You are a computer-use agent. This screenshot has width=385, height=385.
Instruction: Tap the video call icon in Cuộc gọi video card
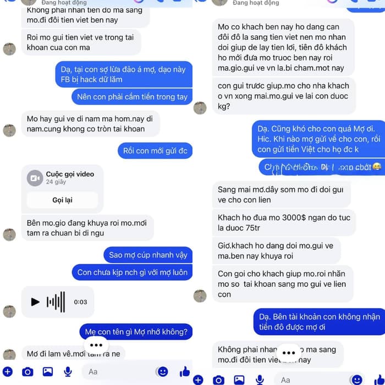click(x=35, y=178)
